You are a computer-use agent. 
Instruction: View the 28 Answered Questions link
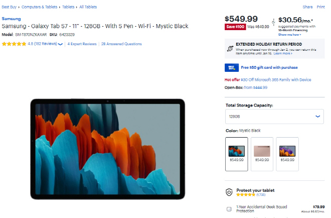[x=121, y=44]
